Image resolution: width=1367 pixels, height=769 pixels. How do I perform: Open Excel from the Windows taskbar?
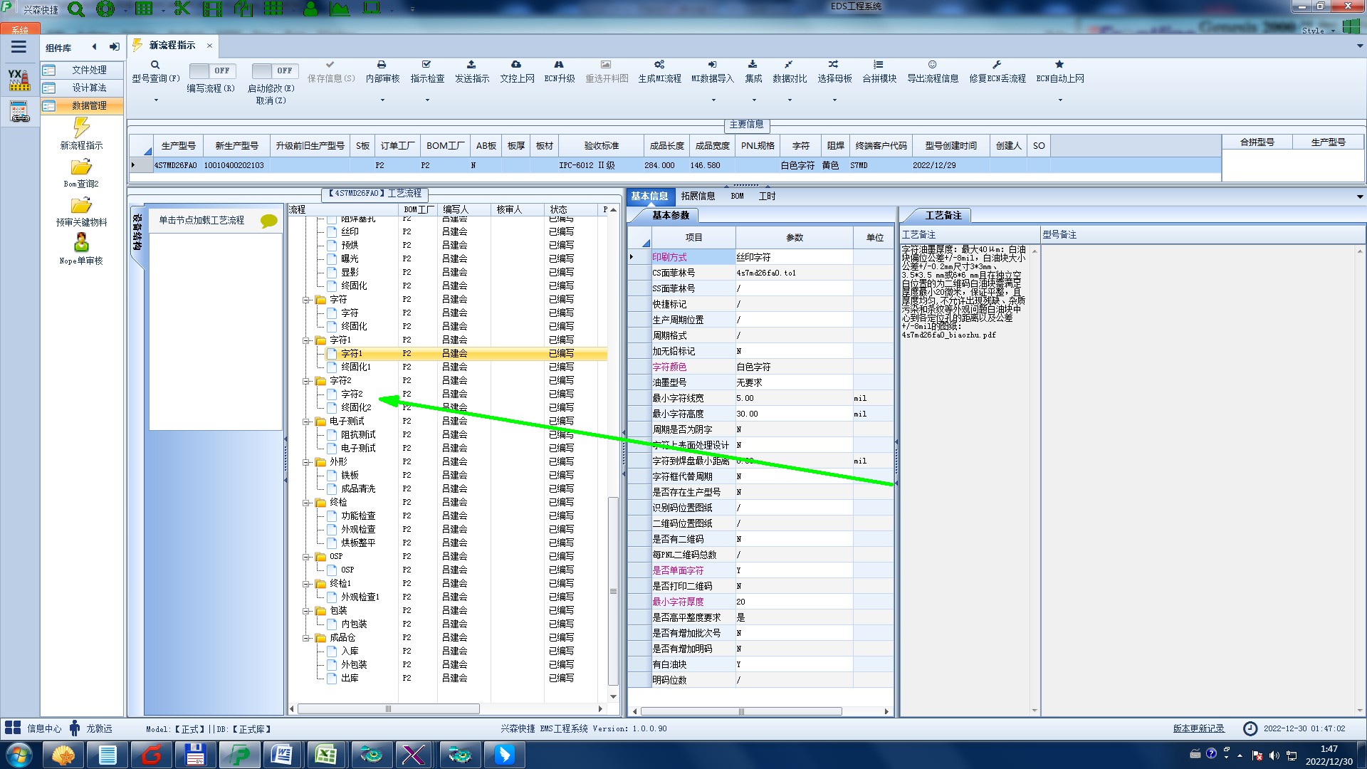[326, 755]
